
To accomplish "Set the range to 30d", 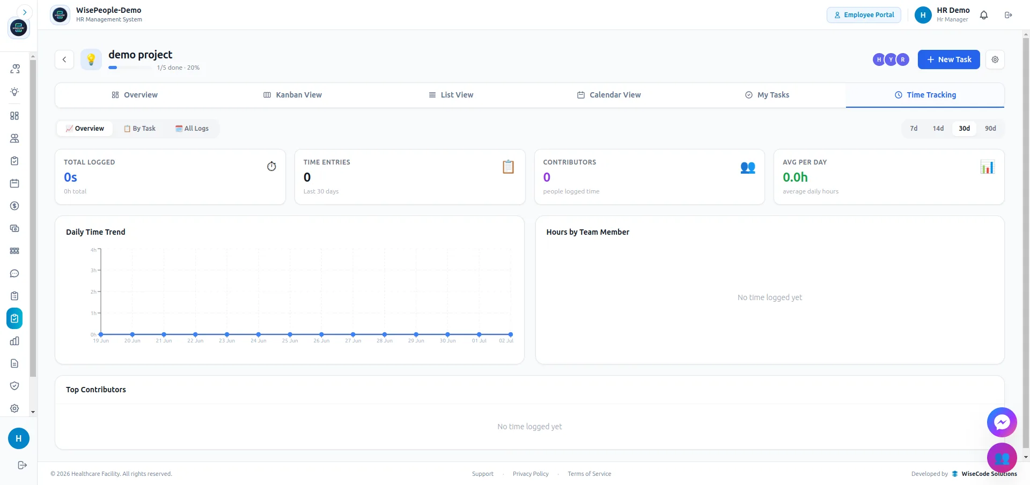I will click(x=965, y=129).
